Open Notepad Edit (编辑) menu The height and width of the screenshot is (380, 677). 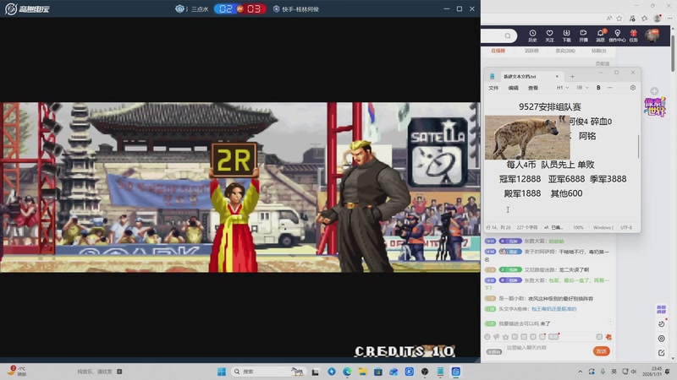click(514, 88)
